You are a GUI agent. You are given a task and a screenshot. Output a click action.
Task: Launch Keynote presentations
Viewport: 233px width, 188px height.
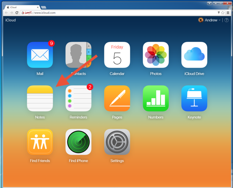[x=194, y=98]
